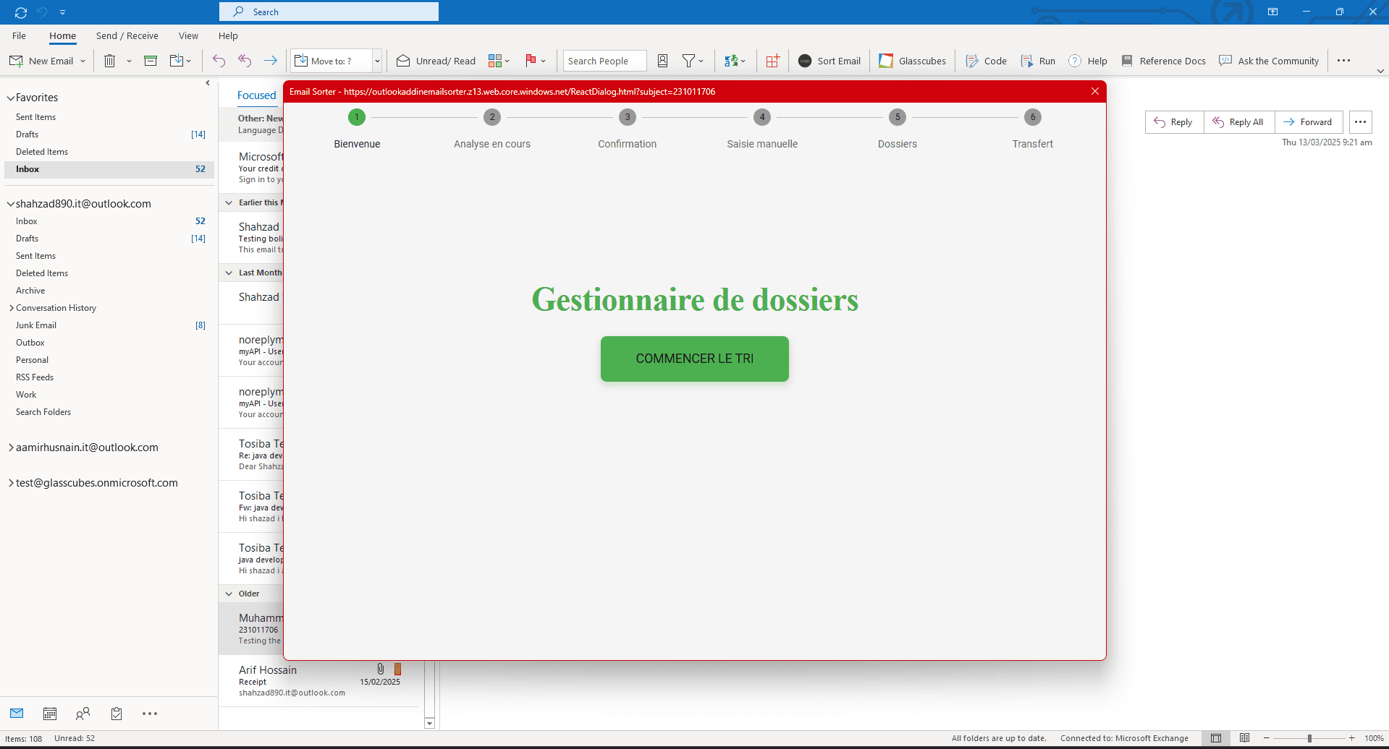
Task: Select the Home ribbon tab
Action: point(62,35)
